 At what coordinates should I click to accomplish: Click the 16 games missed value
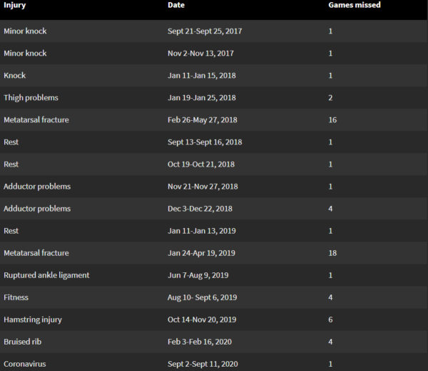point(332,119)
